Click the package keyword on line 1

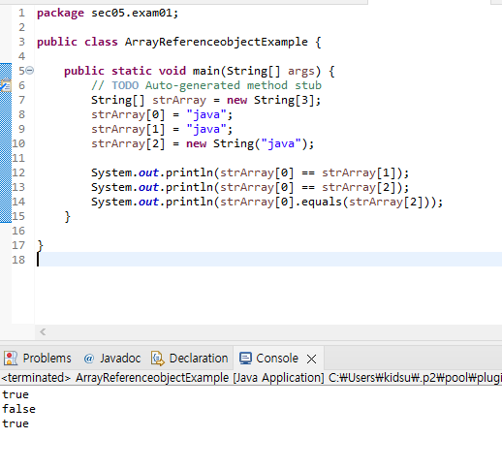pos(60,14)
